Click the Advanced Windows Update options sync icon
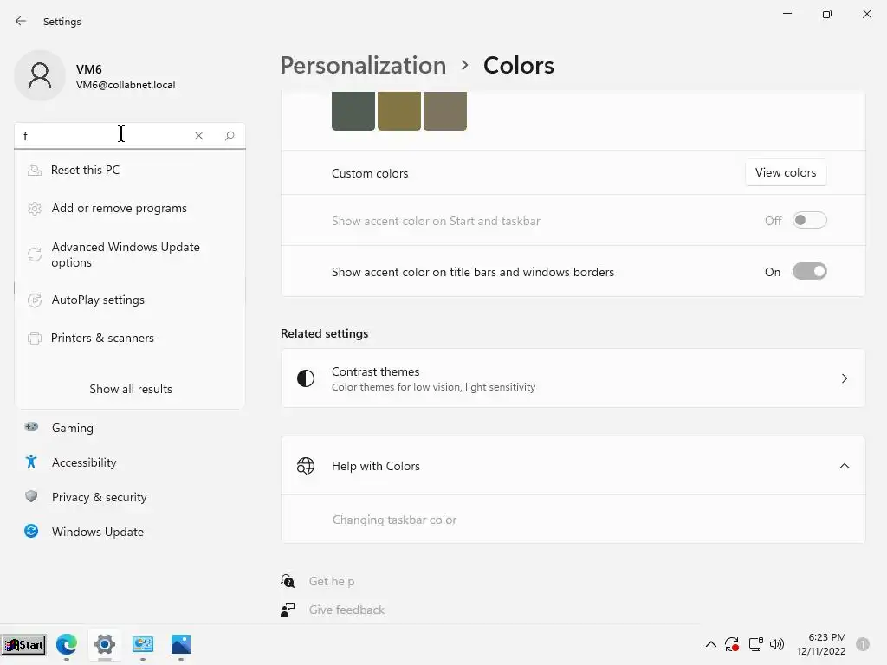887x665 pixels. [35, 255]
